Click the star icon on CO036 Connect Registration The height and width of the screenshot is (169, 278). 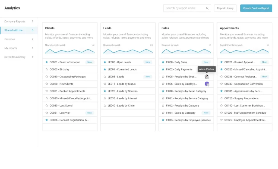coord(46,120)
